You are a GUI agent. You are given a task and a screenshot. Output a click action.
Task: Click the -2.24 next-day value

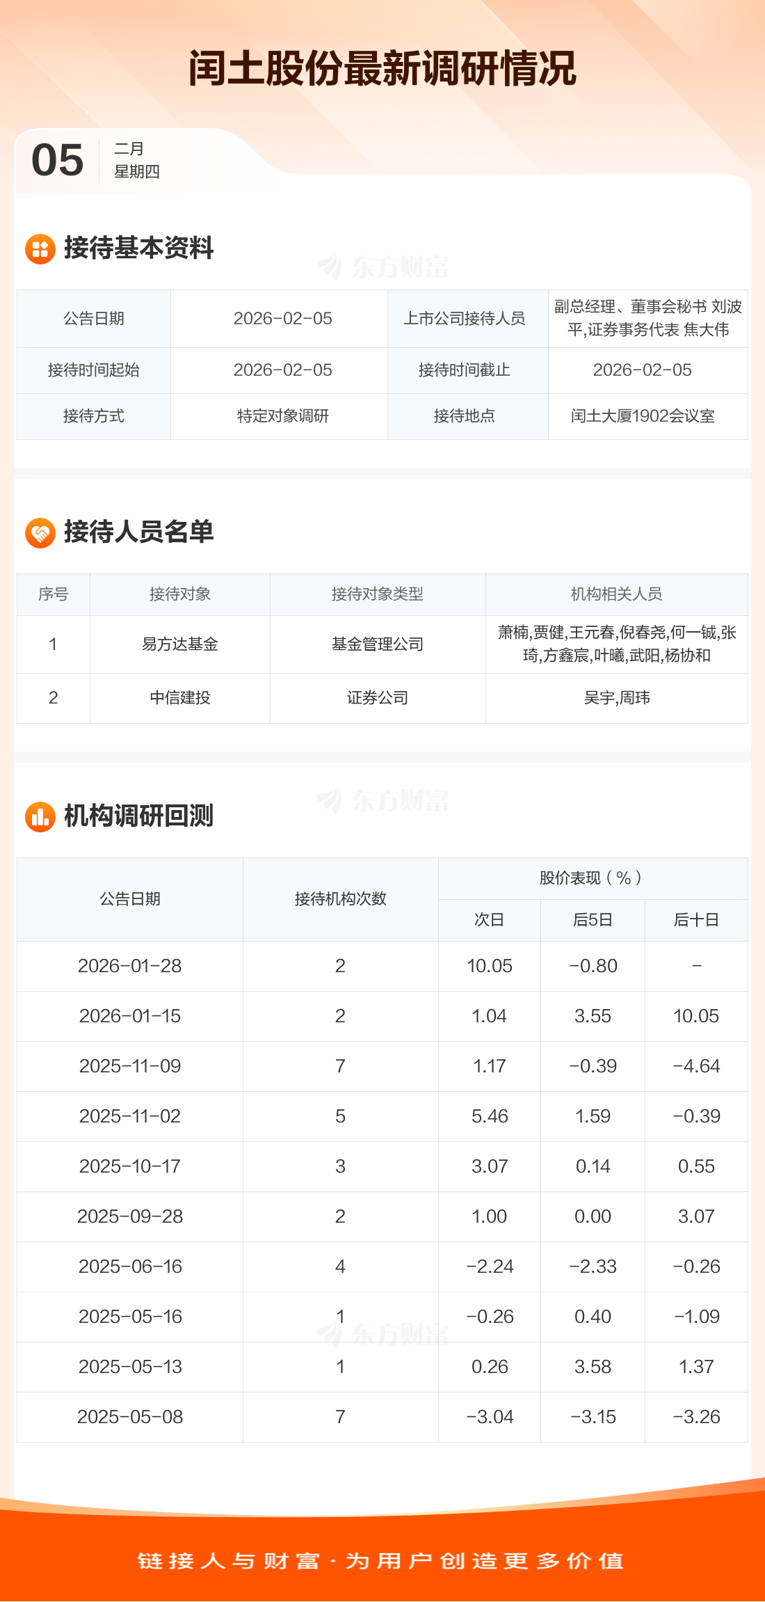coord(490,1267)
